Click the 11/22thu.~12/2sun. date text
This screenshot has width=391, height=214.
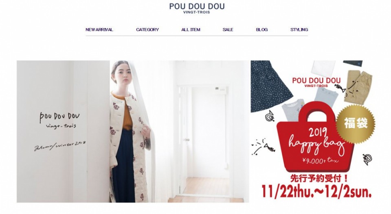click(x=317, y=191)
